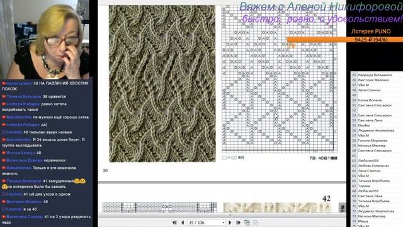The height and width of the screenshot is (227, 403).
Task: Click the webcam video of the presenter
Action: (45, 39)
